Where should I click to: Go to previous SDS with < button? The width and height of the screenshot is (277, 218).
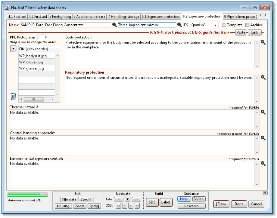point(125,206)
